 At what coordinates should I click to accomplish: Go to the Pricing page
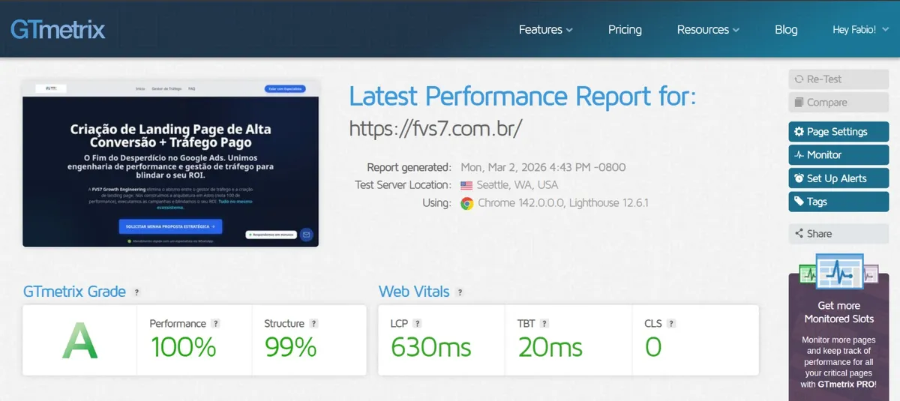click(625, 30)
